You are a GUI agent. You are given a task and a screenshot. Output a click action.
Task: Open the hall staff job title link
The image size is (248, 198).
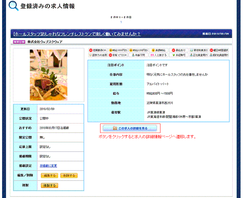77,34
